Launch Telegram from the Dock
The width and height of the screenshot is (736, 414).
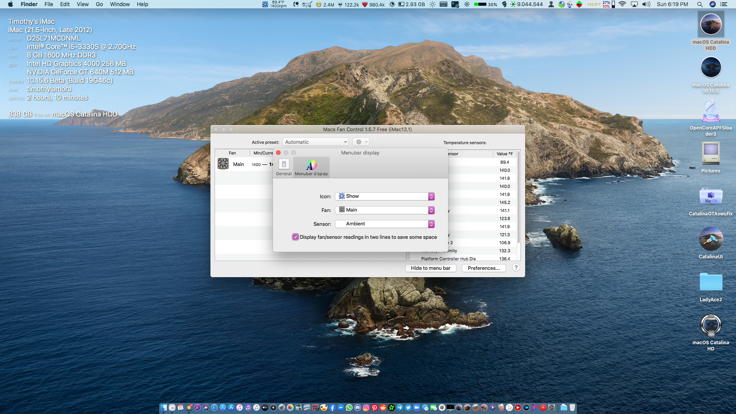[400, 407]
